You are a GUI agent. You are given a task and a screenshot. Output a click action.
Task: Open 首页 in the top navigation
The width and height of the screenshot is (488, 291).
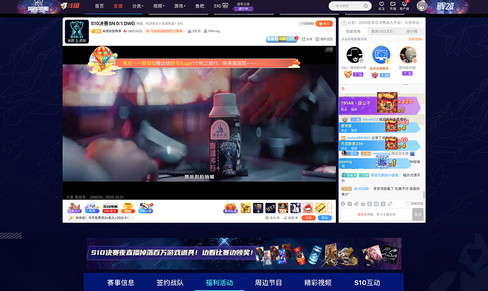100,6
